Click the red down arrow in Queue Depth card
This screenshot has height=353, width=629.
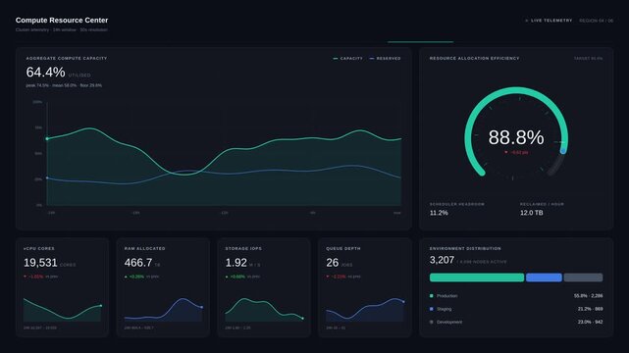coord(328,277)
